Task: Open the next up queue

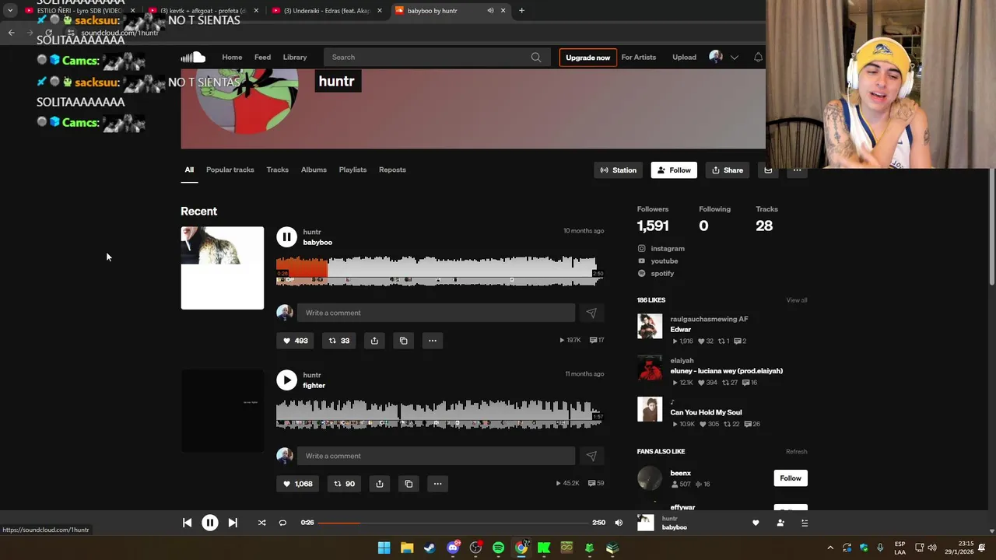Action: [805, 523]
